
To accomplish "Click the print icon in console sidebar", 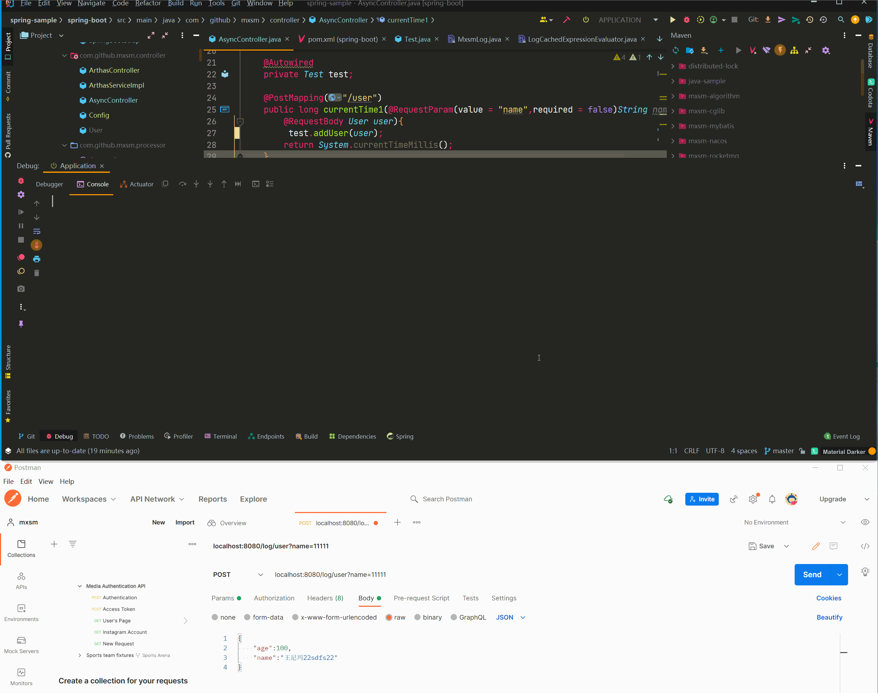I will 36,259.
